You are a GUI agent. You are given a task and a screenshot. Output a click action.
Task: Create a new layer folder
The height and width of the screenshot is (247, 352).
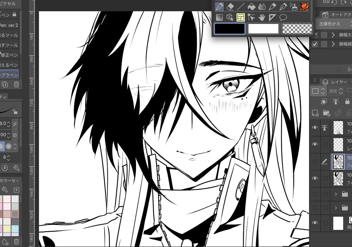tap(326, 113)
